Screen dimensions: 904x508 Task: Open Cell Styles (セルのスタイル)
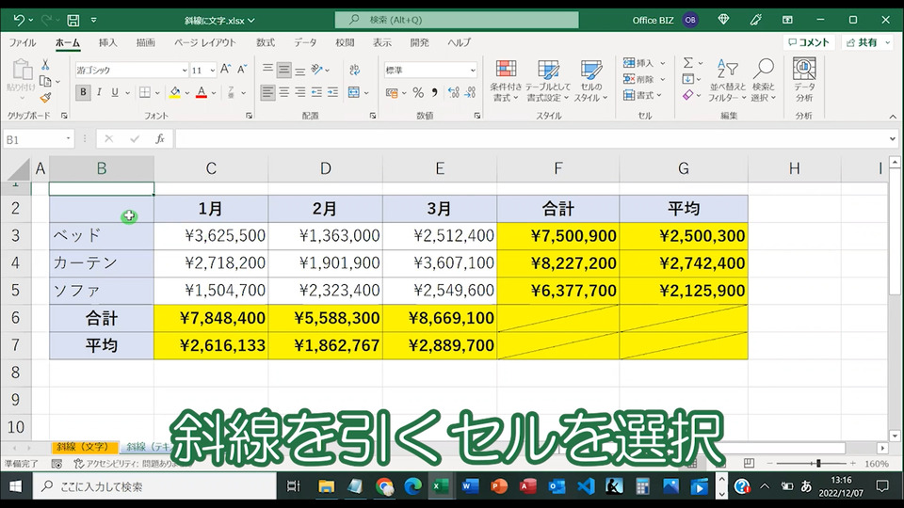(x=591, y=81)
